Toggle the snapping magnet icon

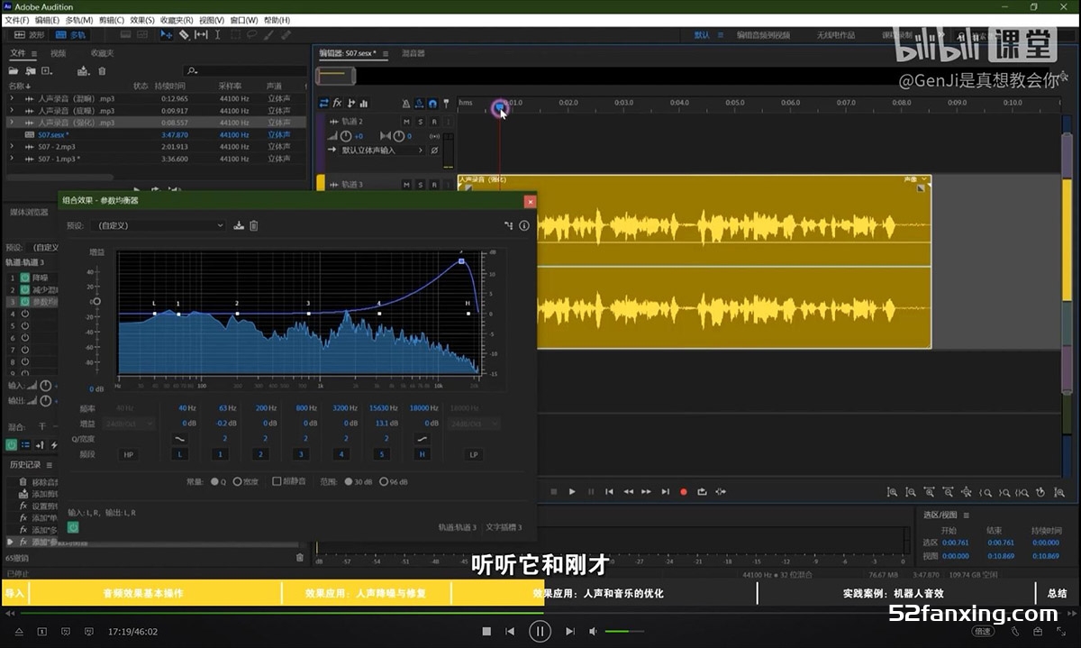pos(432,103)
